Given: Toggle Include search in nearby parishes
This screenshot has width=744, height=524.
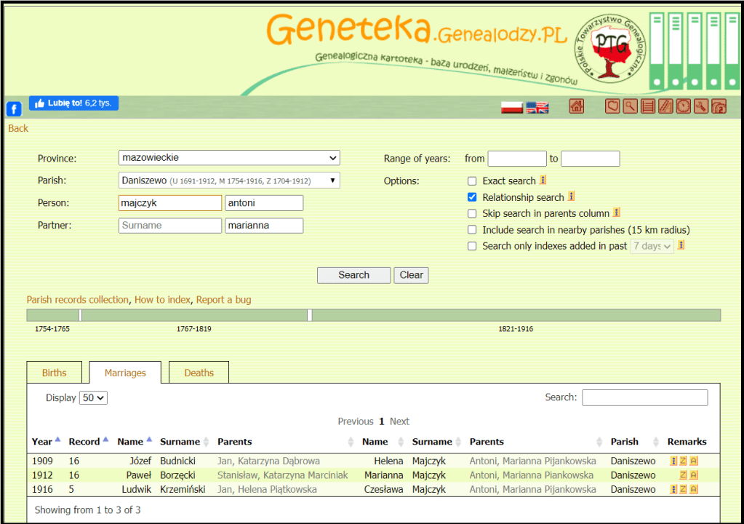Looking at the screenshot, I should pyautogui.click(x=472, y=230).
